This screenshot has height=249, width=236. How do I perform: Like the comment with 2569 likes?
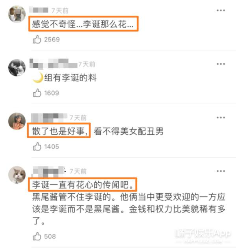[x=37, y=39]
